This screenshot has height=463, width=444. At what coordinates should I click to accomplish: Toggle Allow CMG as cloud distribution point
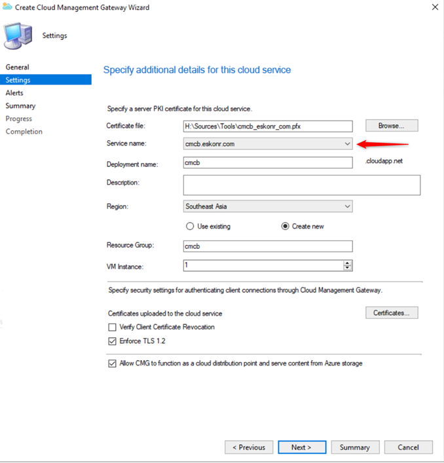pos(111,363)
